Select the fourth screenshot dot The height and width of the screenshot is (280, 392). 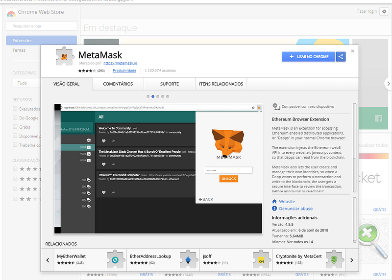coord(163,96)
